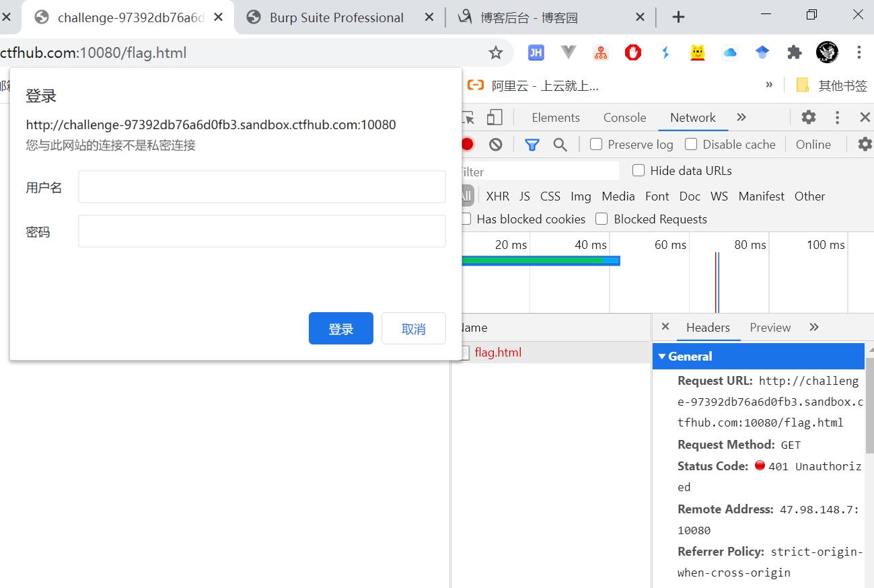The image size is (874, 588).
Task: Enable Preserve log checkbox
Action: click(x=596, y=144)
